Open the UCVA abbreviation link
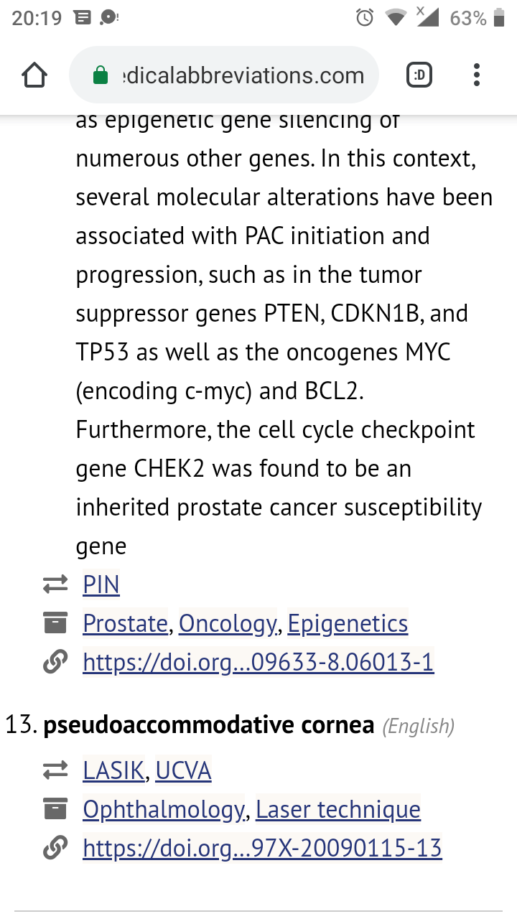 pos(183,771)
